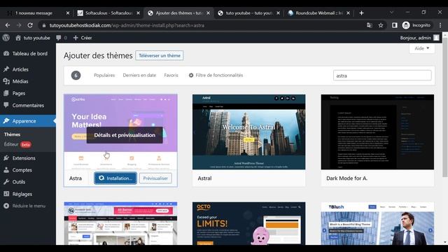
Task: Click the theme search field containing astra
Action: coord(382,76)
